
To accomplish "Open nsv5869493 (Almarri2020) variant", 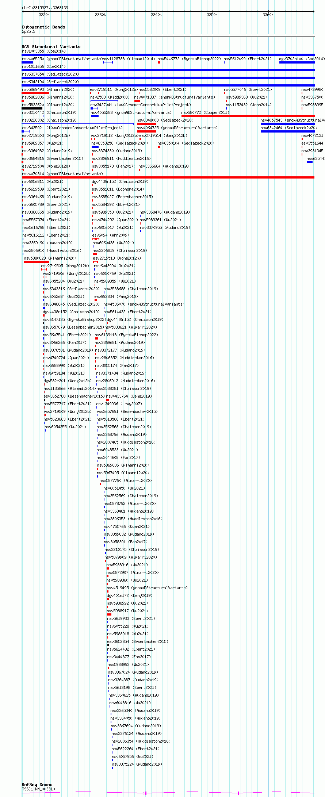I will click(x=48, y=89).
